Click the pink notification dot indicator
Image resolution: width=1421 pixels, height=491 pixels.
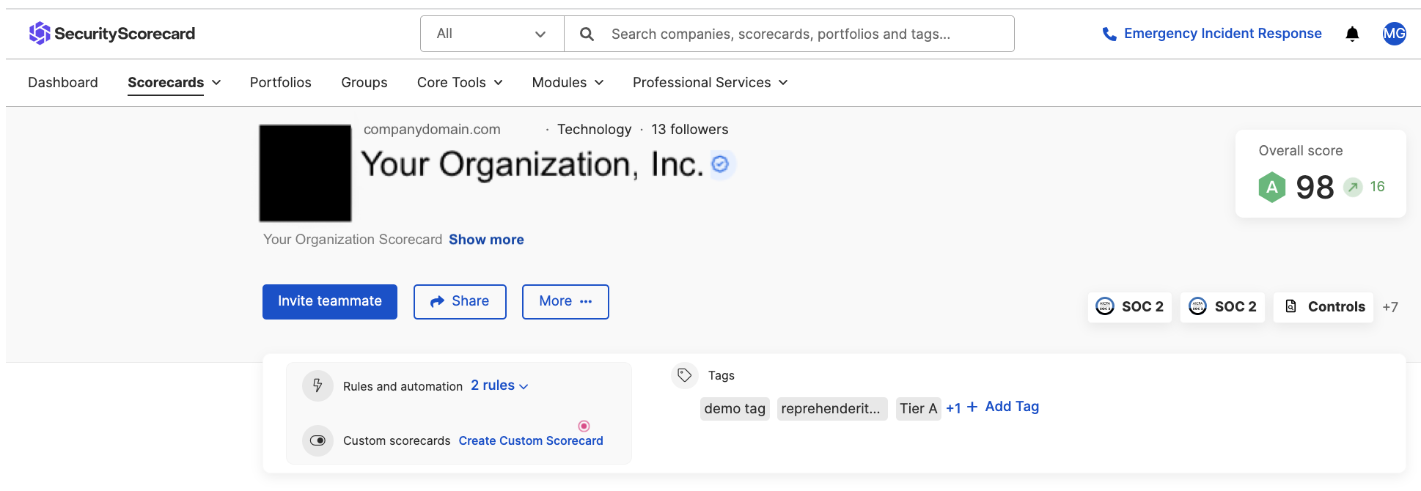584,426
